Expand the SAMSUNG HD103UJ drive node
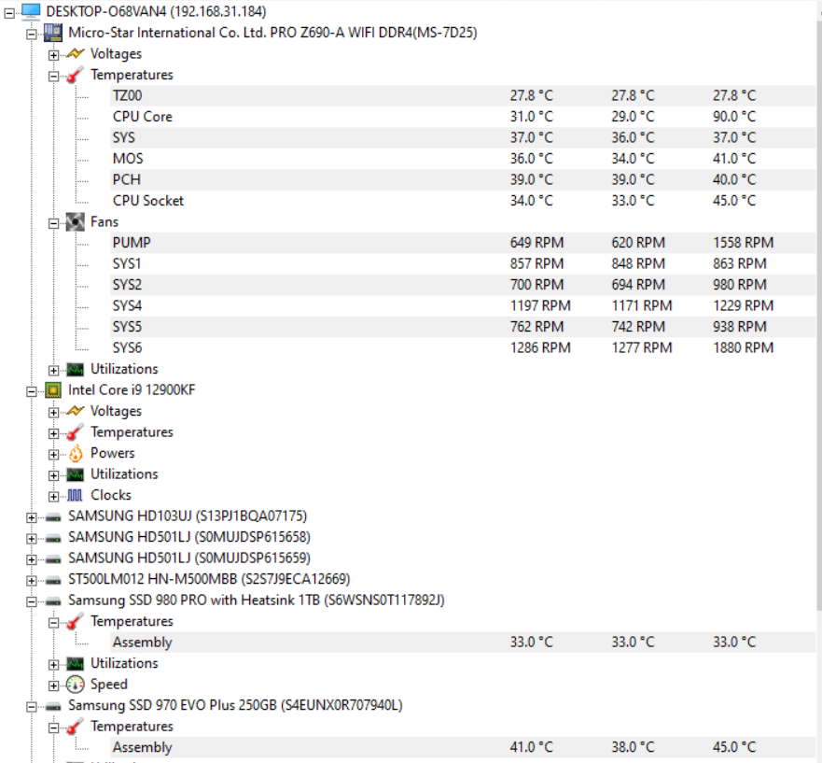Screen dimensions: 822x763 click(32, 516)
